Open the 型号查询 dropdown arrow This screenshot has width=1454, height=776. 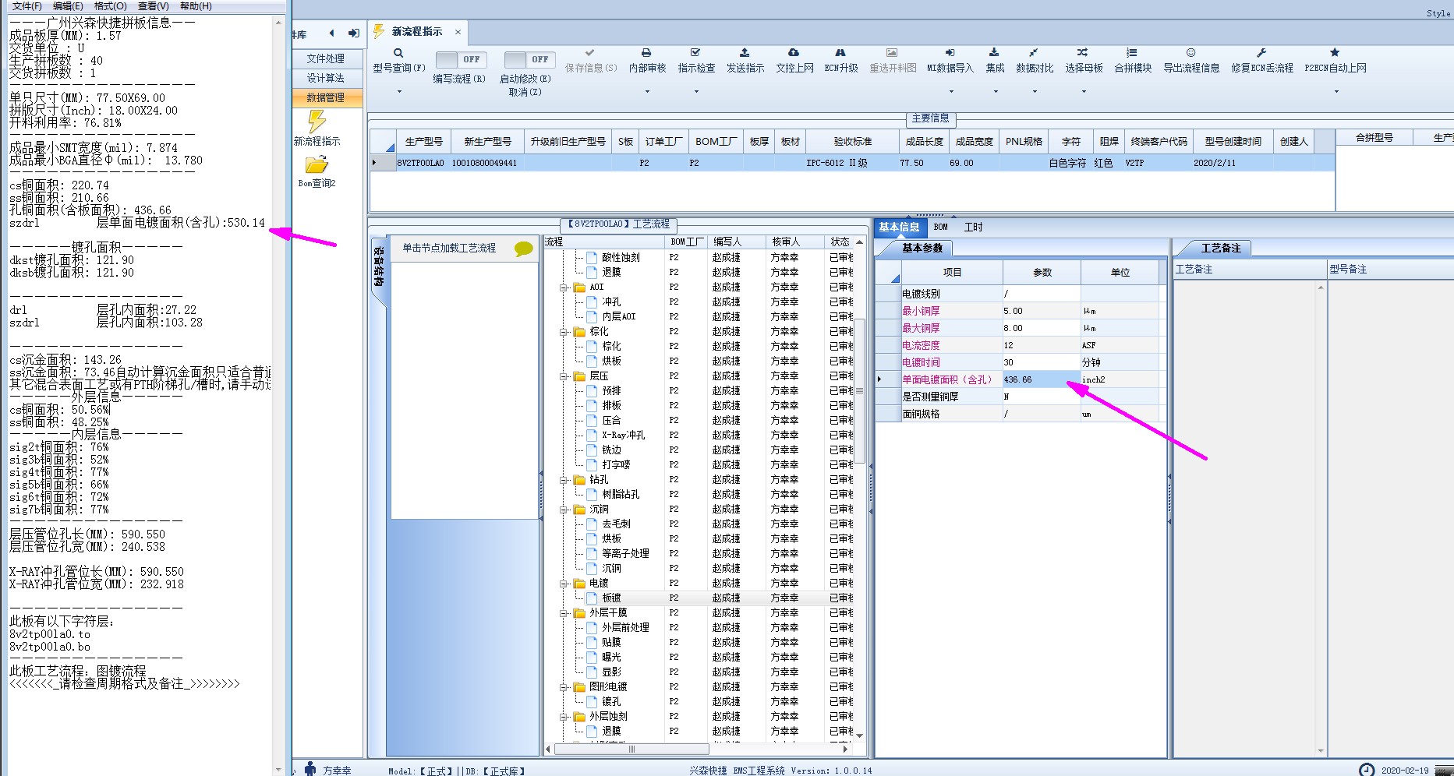[x=399, y=92]
